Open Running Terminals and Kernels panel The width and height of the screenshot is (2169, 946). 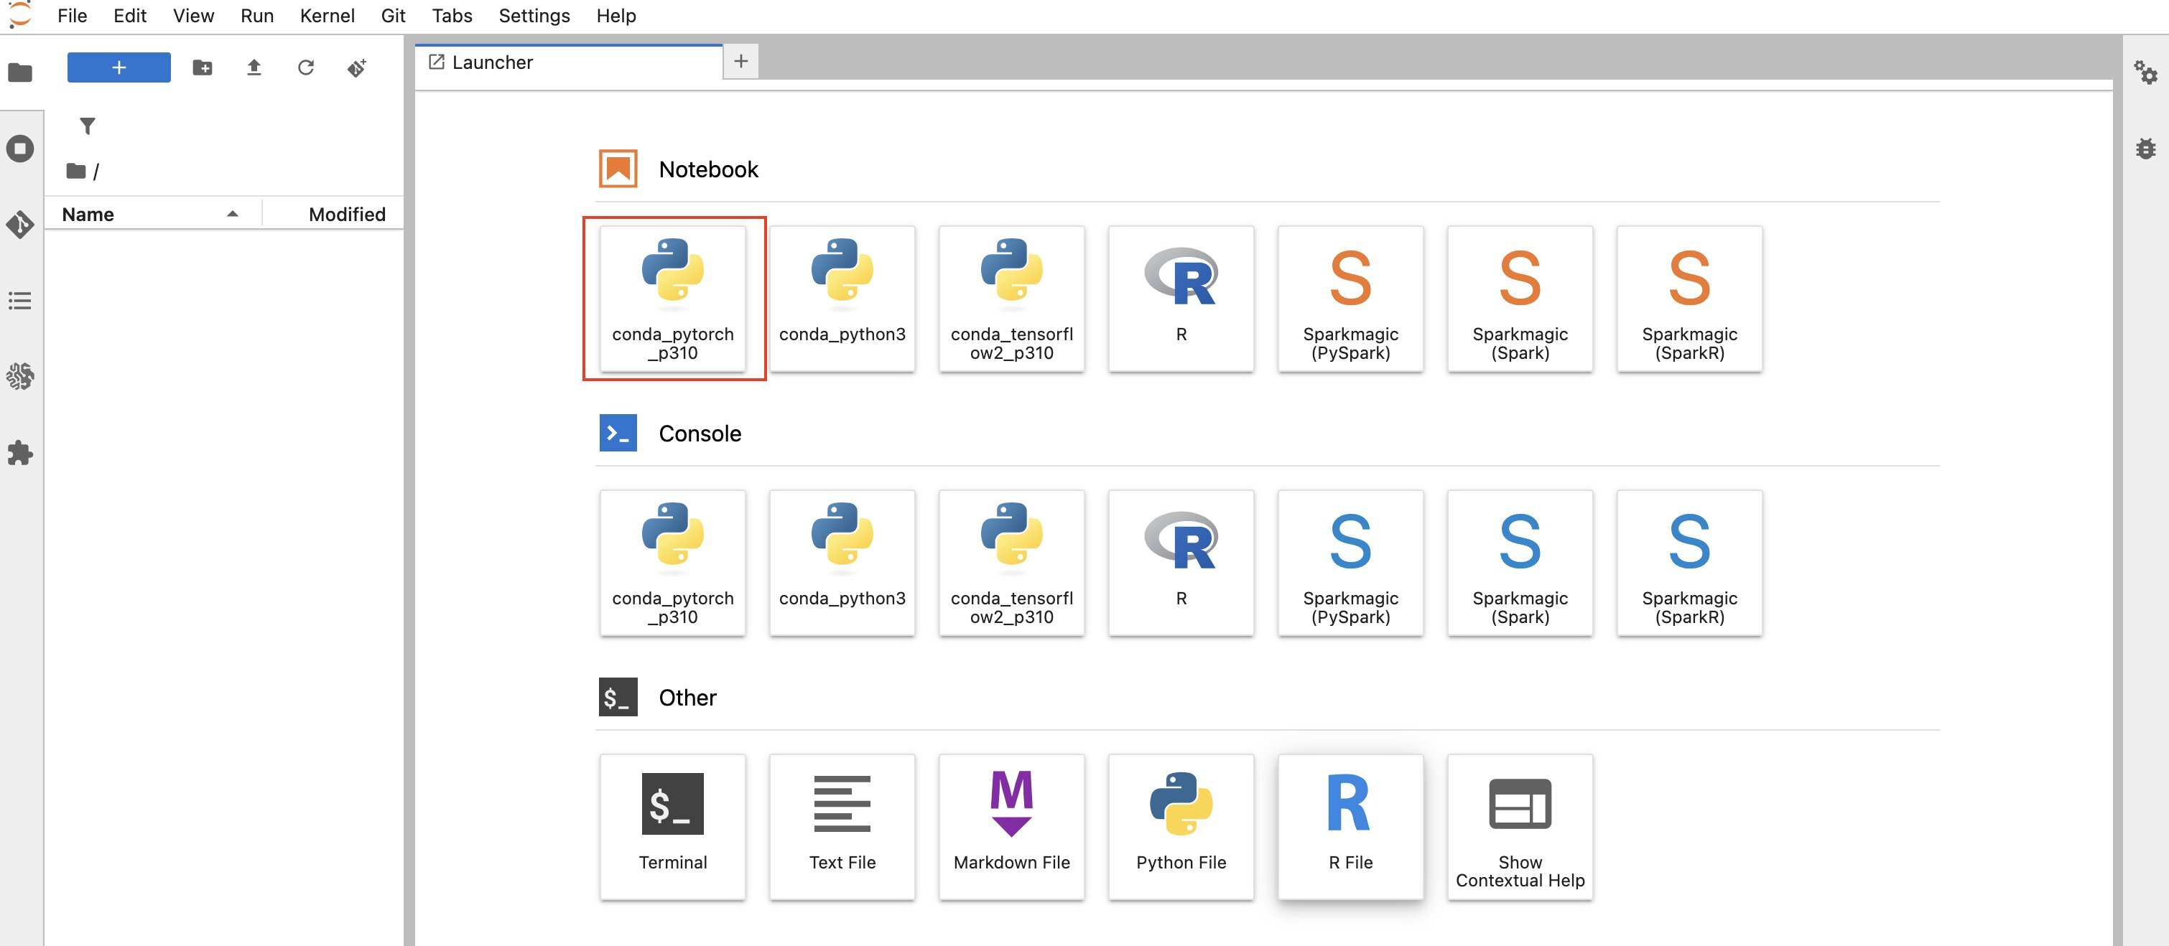coord(20,149)
